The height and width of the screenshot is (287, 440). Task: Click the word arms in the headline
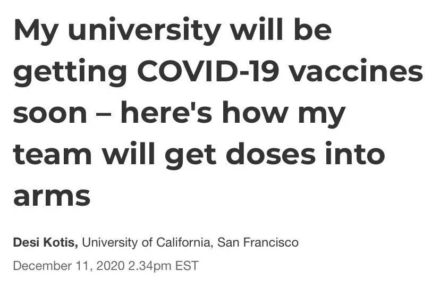(52, 196)
